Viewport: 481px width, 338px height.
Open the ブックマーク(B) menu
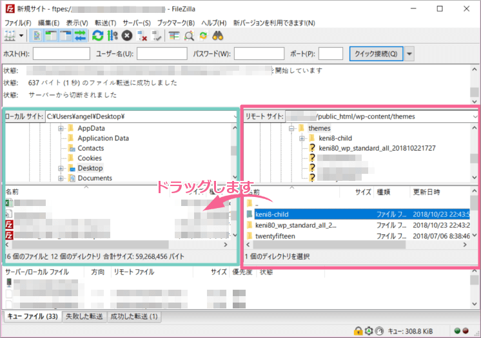pos(176,23)
